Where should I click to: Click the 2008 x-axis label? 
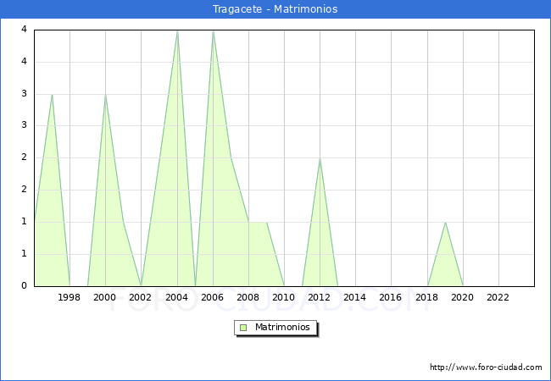tap(248, 297)
